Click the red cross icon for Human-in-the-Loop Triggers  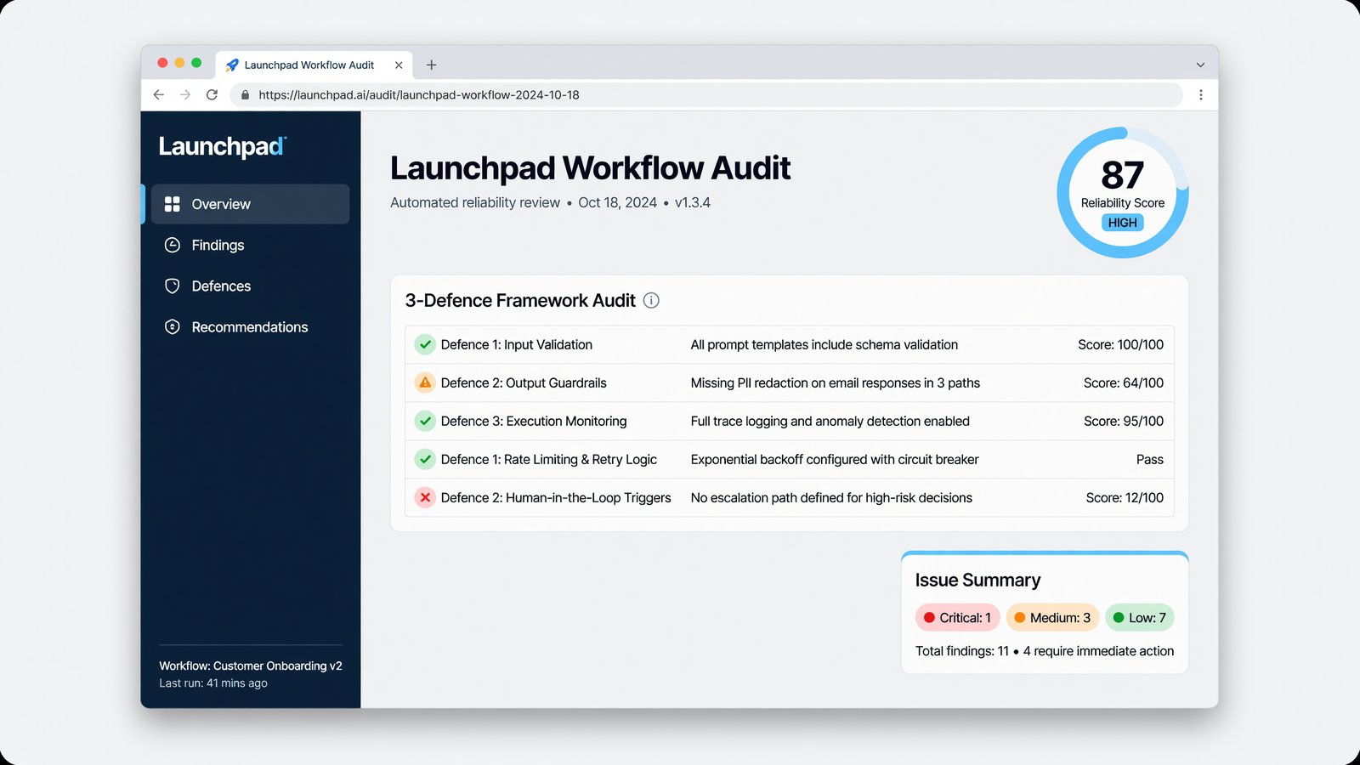425,497
